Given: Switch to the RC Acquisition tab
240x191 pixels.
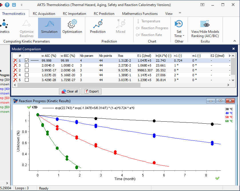Looking at the screenshot, I should (44, 13).
